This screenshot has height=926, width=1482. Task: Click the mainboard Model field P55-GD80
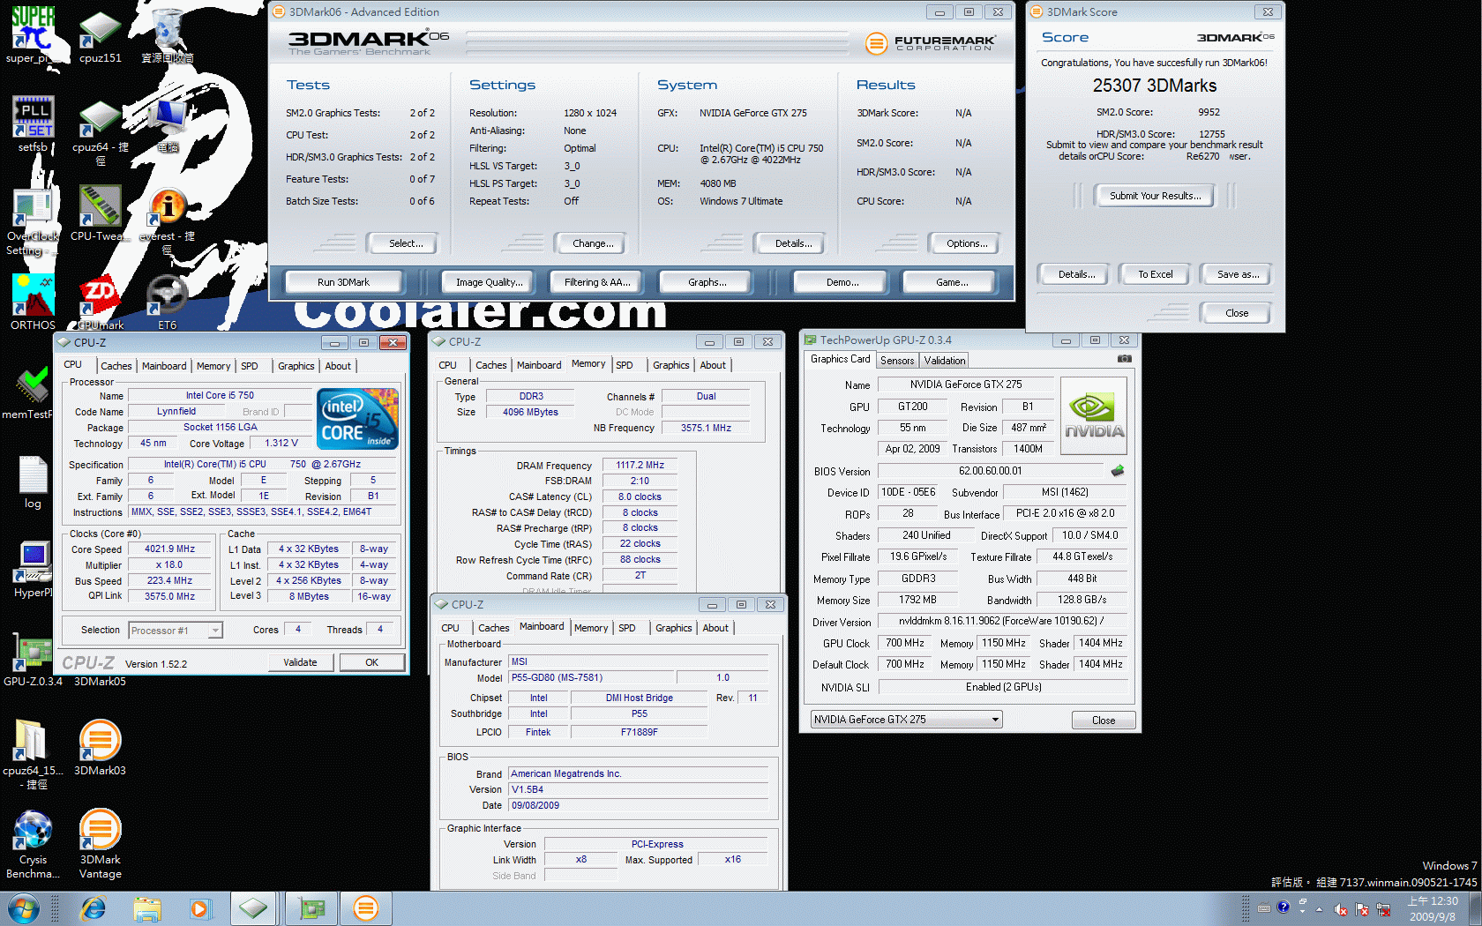[x=592, y=678]
